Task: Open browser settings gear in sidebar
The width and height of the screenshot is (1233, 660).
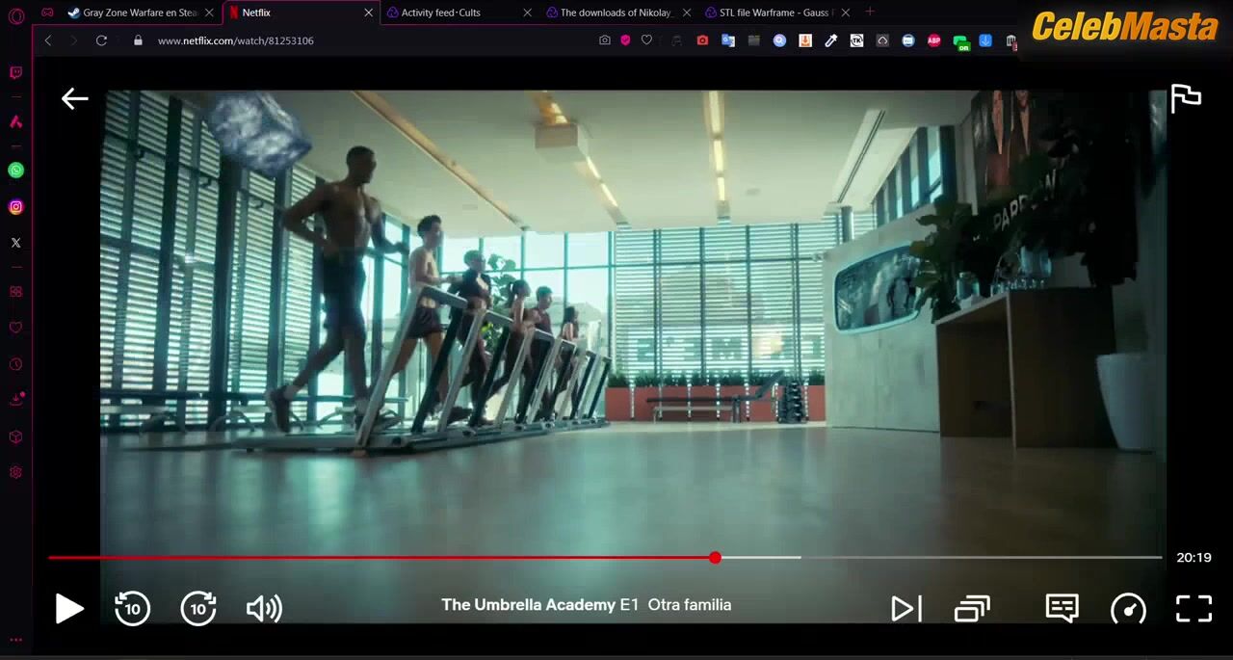Action: 16,472
